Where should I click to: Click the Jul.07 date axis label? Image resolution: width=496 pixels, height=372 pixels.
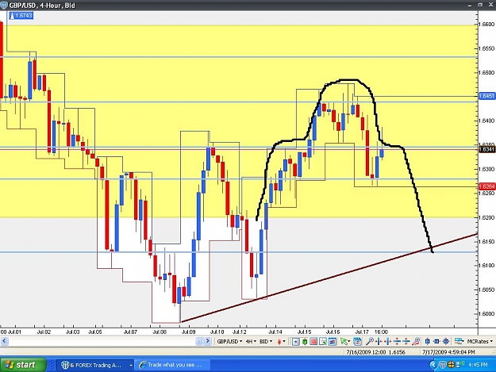point(130,332)
